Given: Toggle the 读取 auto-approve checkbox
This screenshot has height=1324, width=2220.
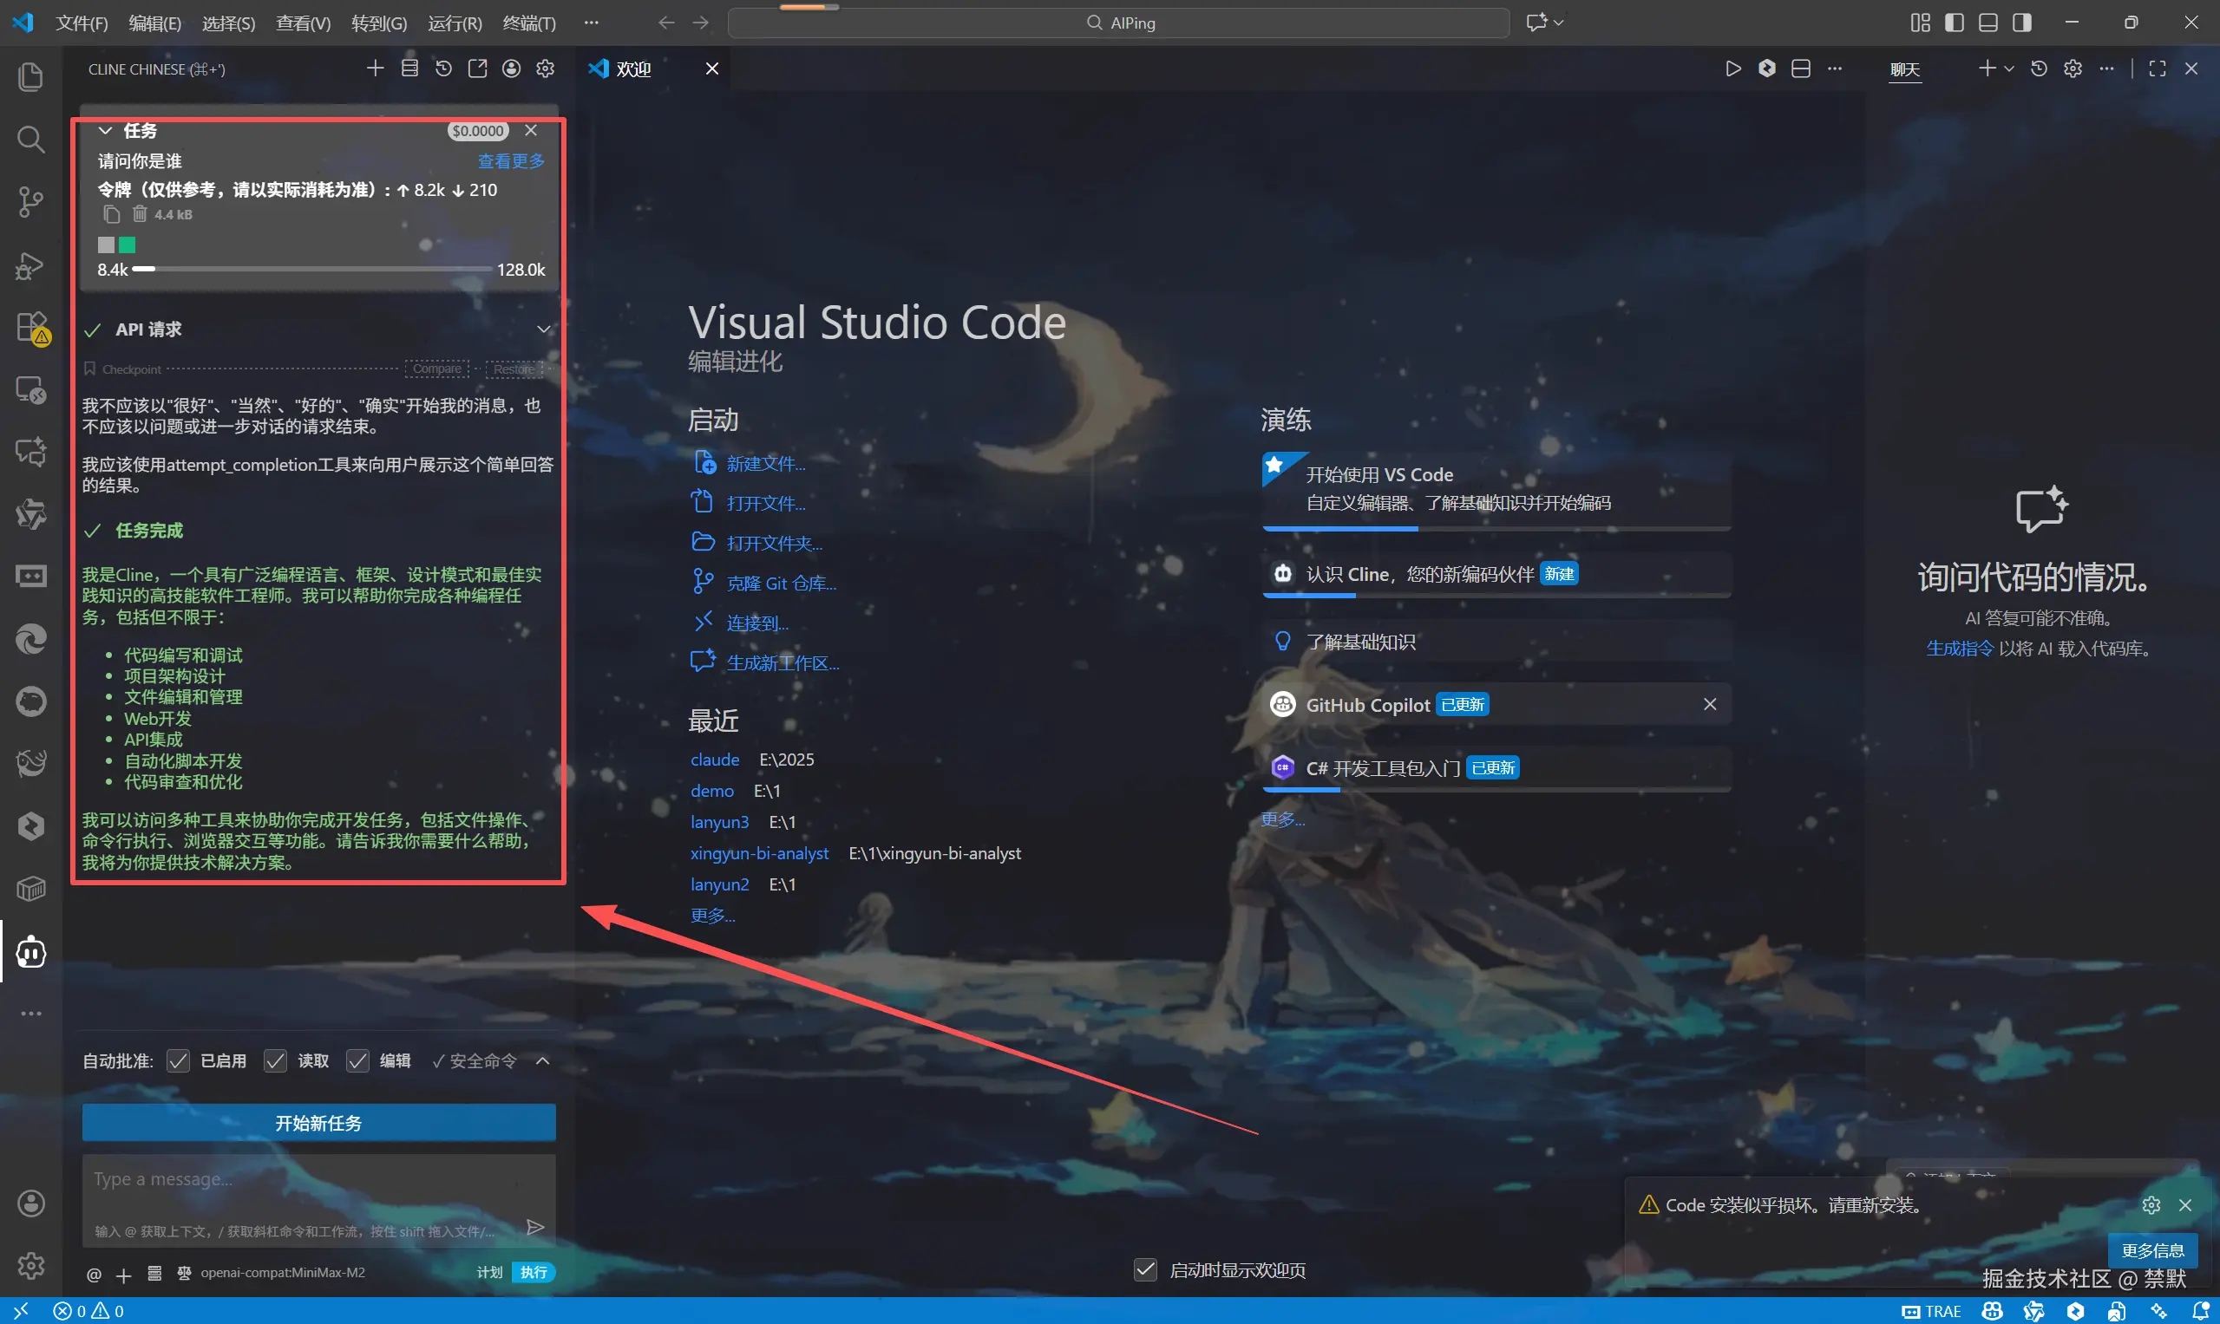Looking at the screenshot, I should (x=275, y=1060).
